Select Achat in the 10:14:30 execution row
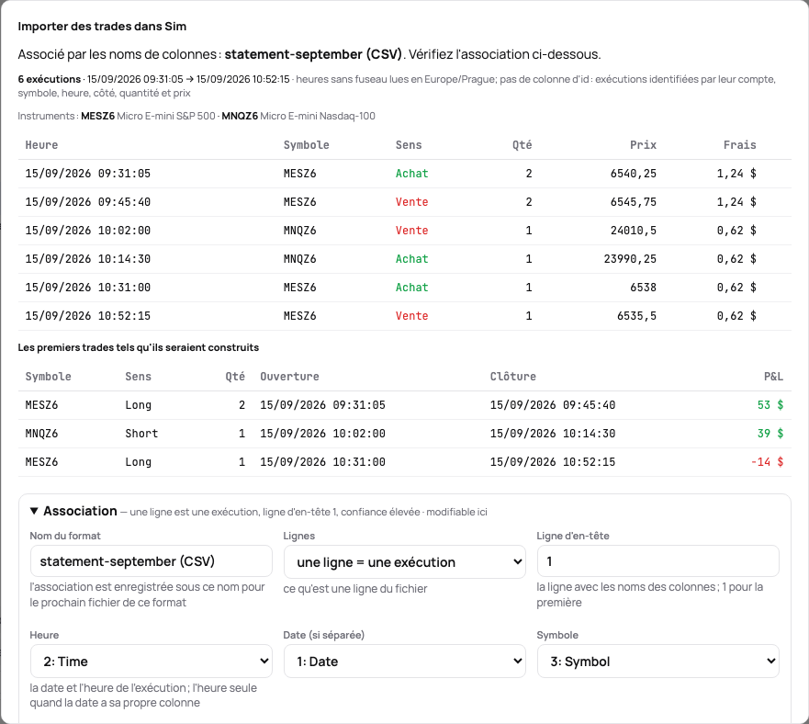 pyautogui.click(x=411, y=259)
